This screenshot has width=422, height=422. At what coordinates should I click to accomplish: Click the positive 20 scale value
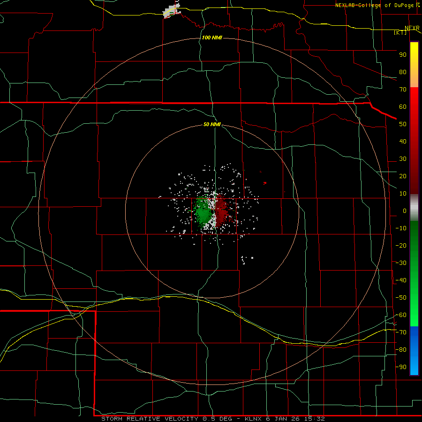[403, 176]
